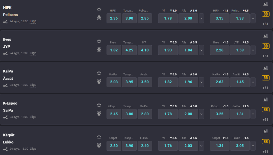This screenshot has height=155, width=273.
Task: Click cash-out coin icon for KalPa vs Ässät
Action: coord(99,81)
